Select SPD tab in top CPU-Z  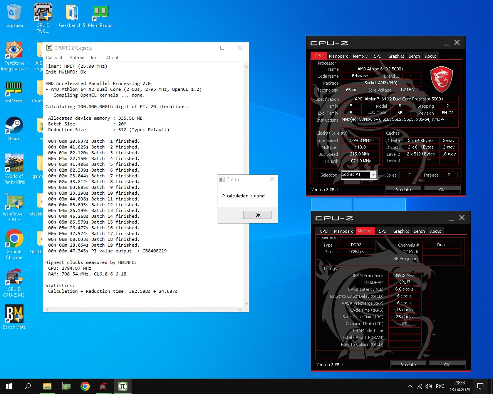378,56
